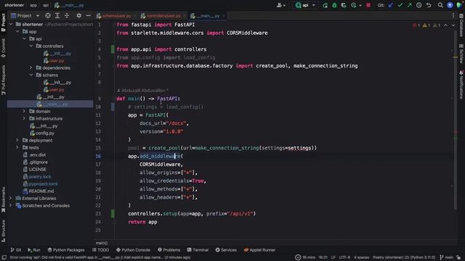
Task: Rerun the api run configuration
Action: [x=325, y=5]
